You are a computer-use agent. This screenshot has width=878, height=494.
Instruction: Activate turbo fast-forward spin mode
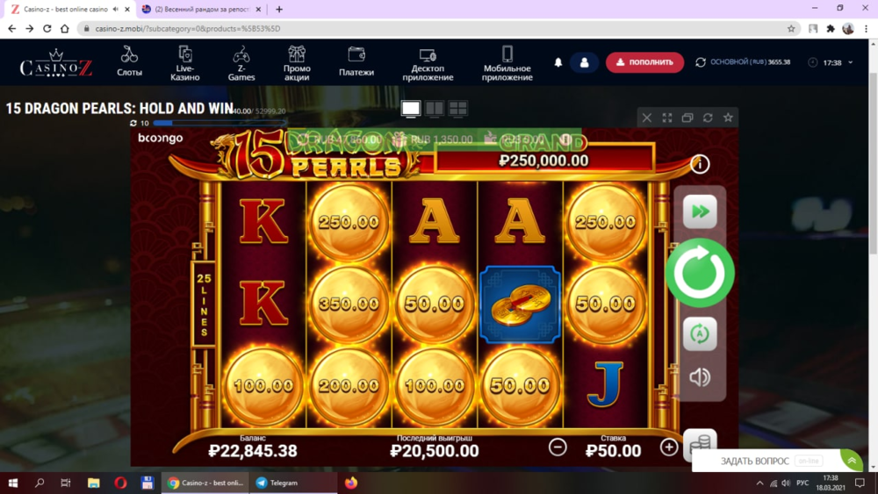700,211
